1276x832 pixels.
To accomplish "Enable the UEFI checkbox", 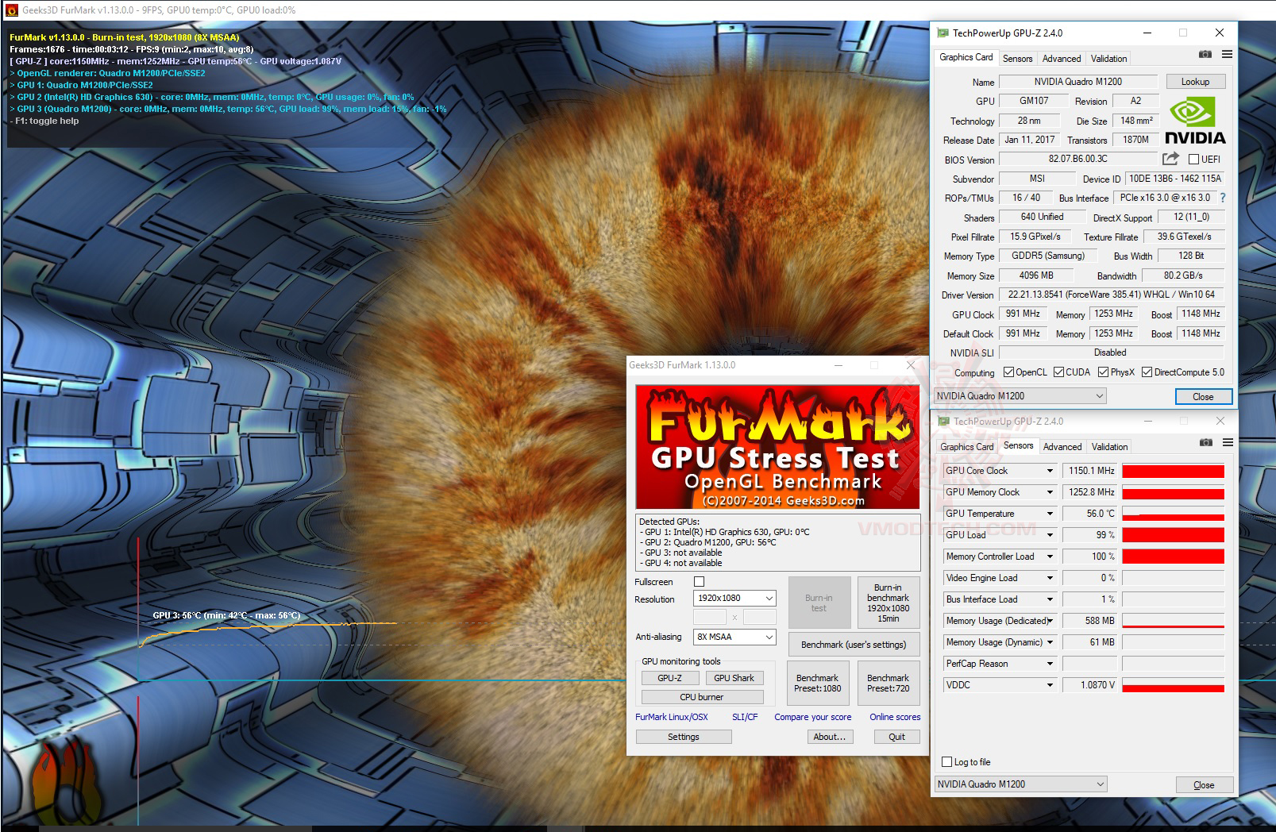I will coord(1194,160).
